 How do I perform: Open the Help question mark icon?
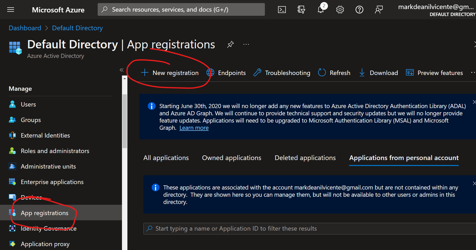(x=359, y=10)
